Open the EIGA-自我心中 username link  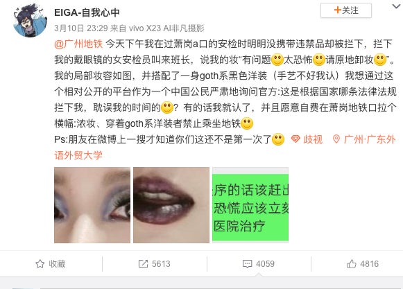[x=87, y=12]
